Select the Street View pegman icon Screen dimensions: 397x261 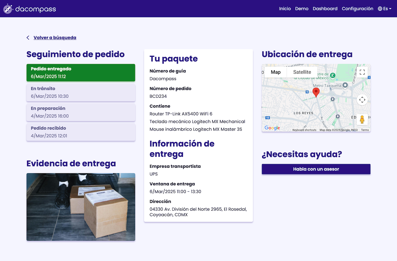(x=362, y=119)
